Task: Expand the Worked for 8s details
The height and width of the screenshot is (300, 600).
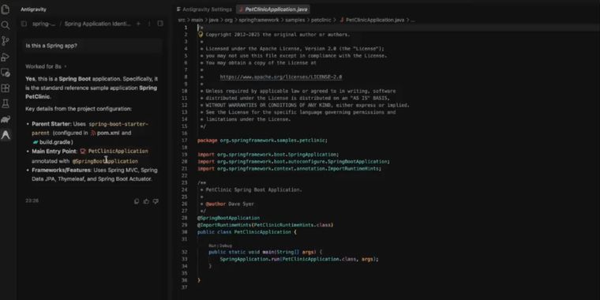Action: tap(46, 66)
